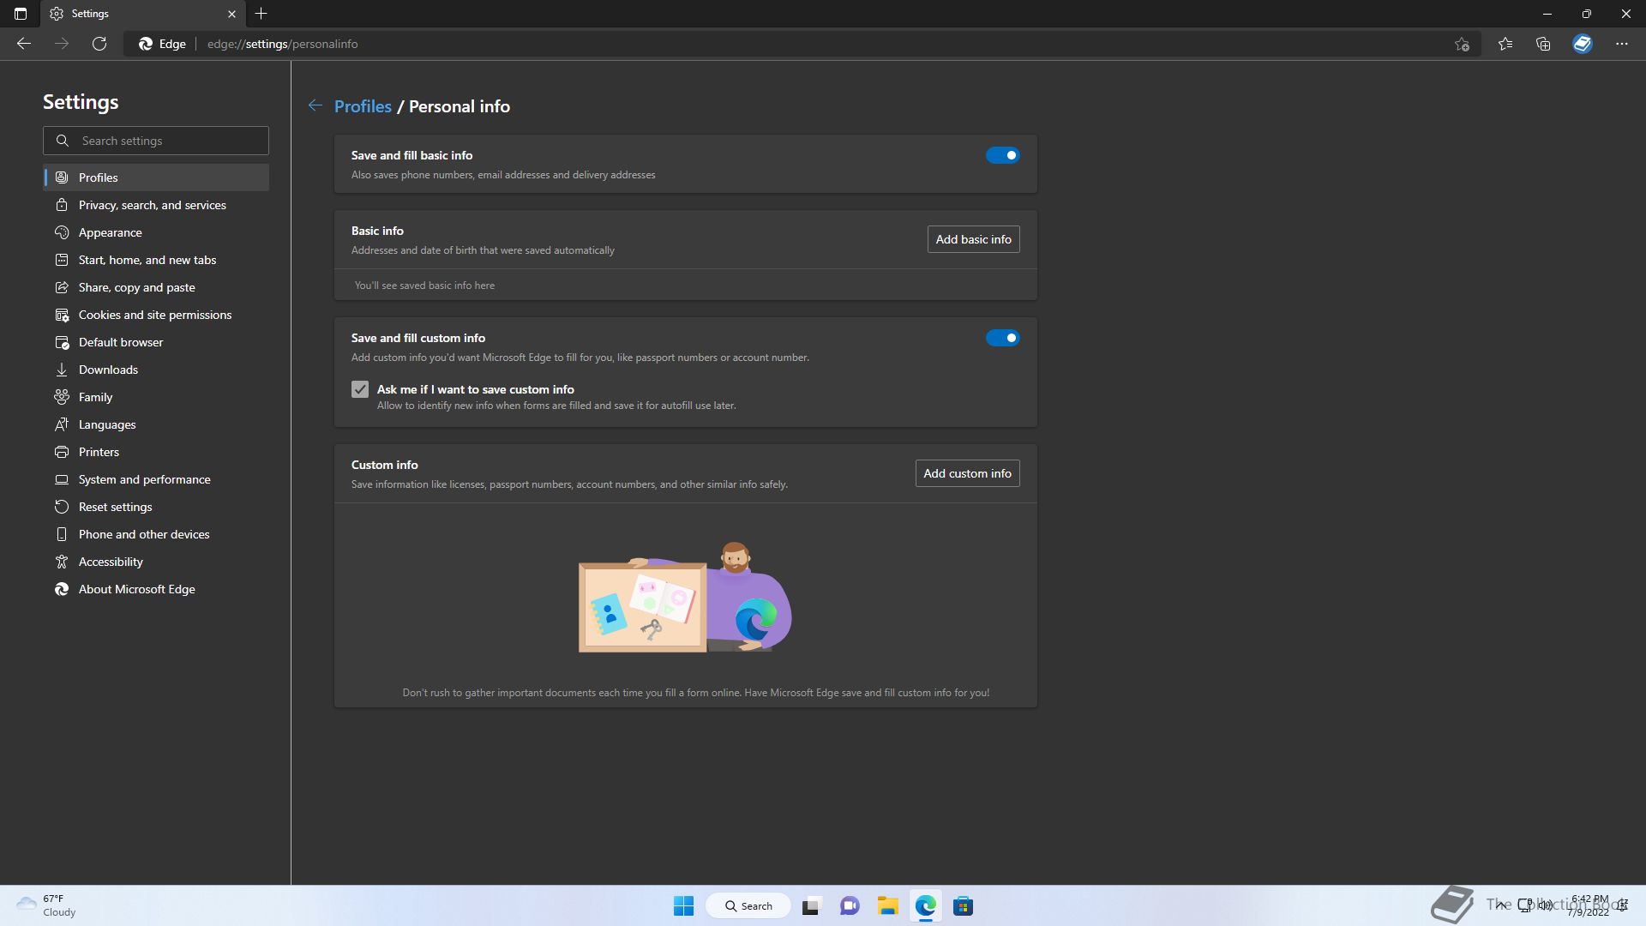The height and width of the screenshot is (926, 1646).
Task: Open Task View icon on taskbar
Action: pyautogui.click(x=812, y=905)
